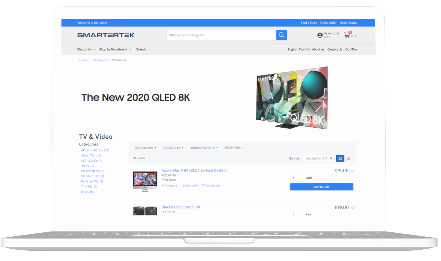441x261 pixels.
Task: Switch to list view icon
Action: pyautogui.click(x=340, y=158)
